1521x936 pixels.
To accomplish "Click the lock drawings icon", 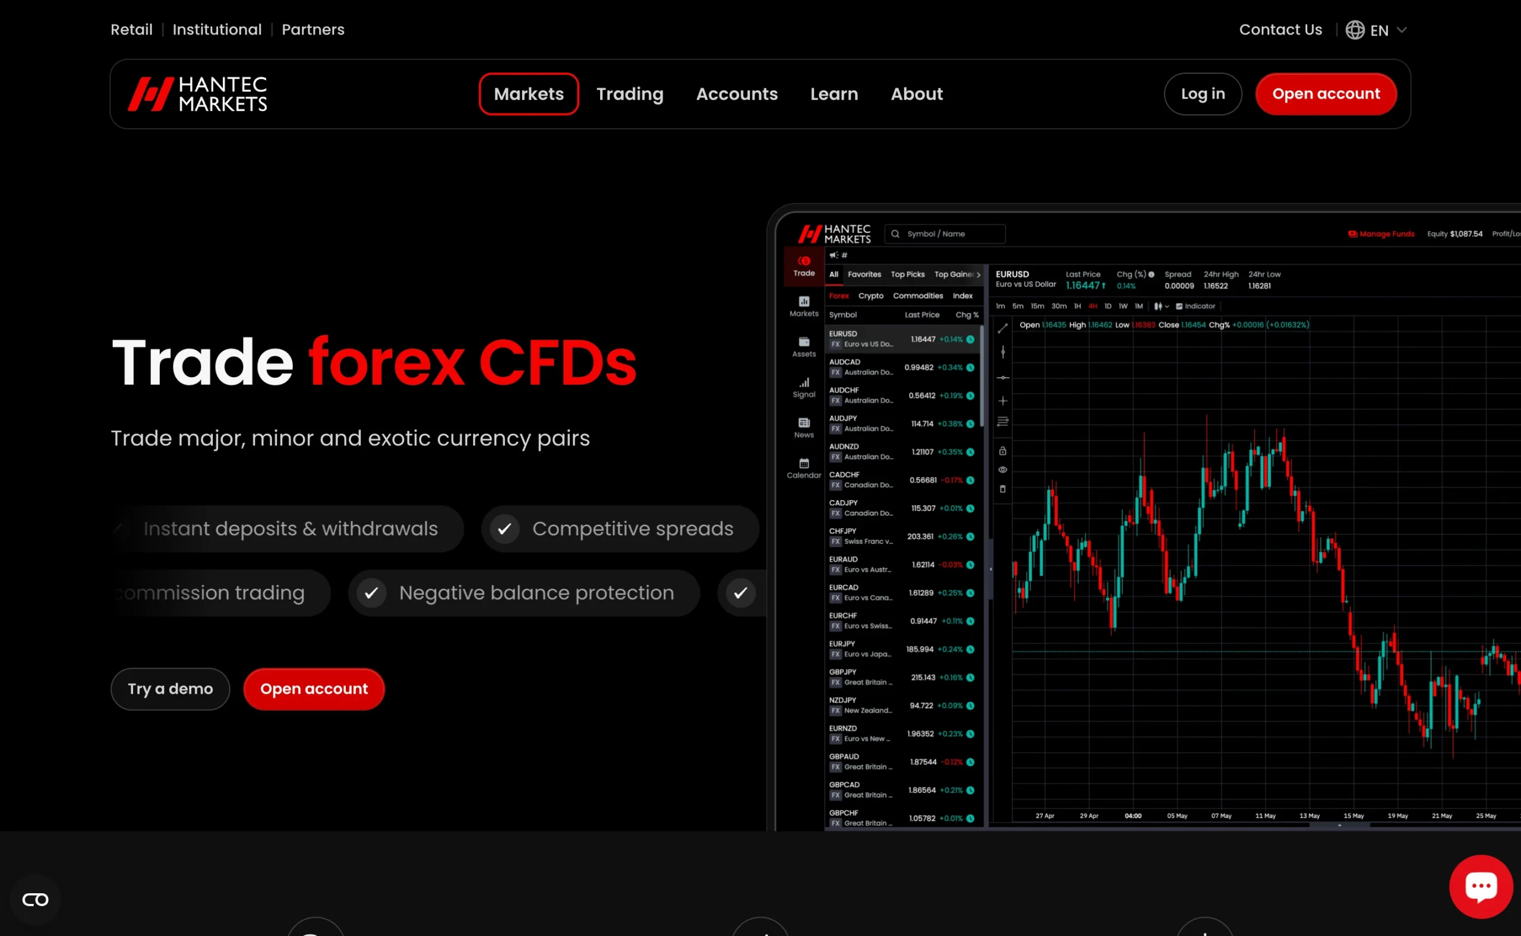I will coord(1003,451).
